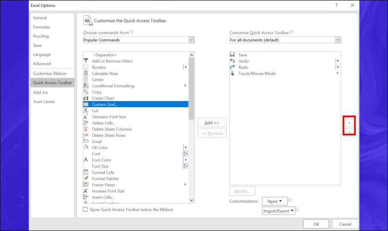Click the << Remove button
This screenshot has height=231, width=388.
[x=212, y=133]
